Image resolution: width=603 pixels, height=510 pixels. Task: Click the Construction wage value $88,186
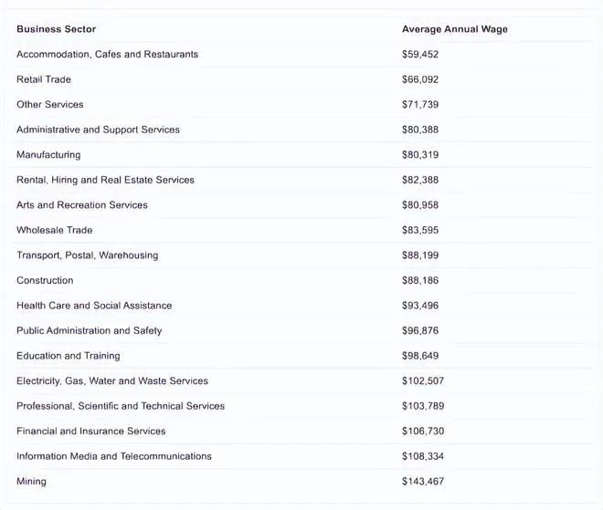[419, 280]
